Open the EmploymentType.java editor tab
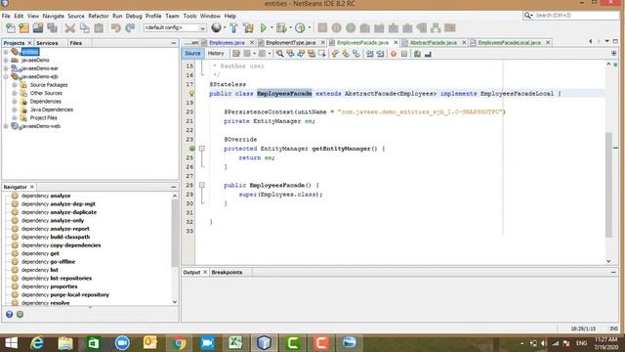 [x=291, y=43]
